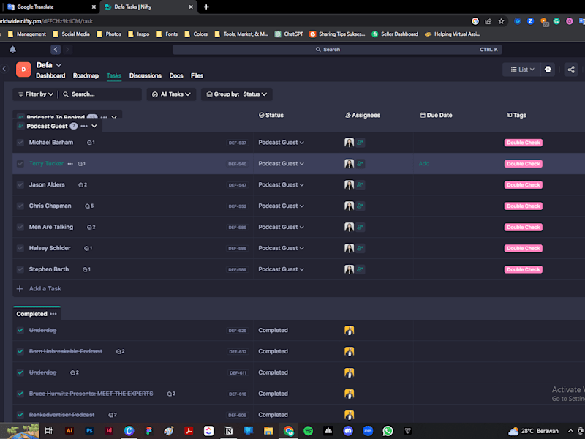This screenshot has height=439, width=585.
Task: Open the Terry Tucker task
Action: click(46, 163)
